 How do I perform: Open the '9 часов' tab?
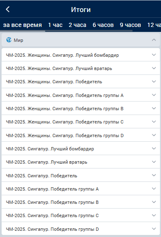click(x=130, y=25)
